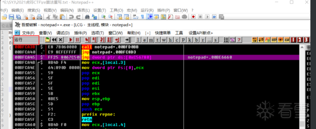Click 设置API断点> menu item
316x129 pixels.
[x=201, y=33]
